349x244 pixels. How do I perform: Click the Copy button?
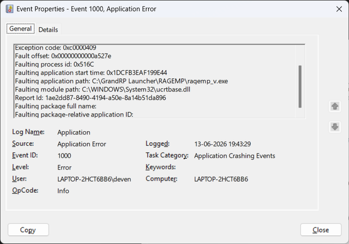28,230
